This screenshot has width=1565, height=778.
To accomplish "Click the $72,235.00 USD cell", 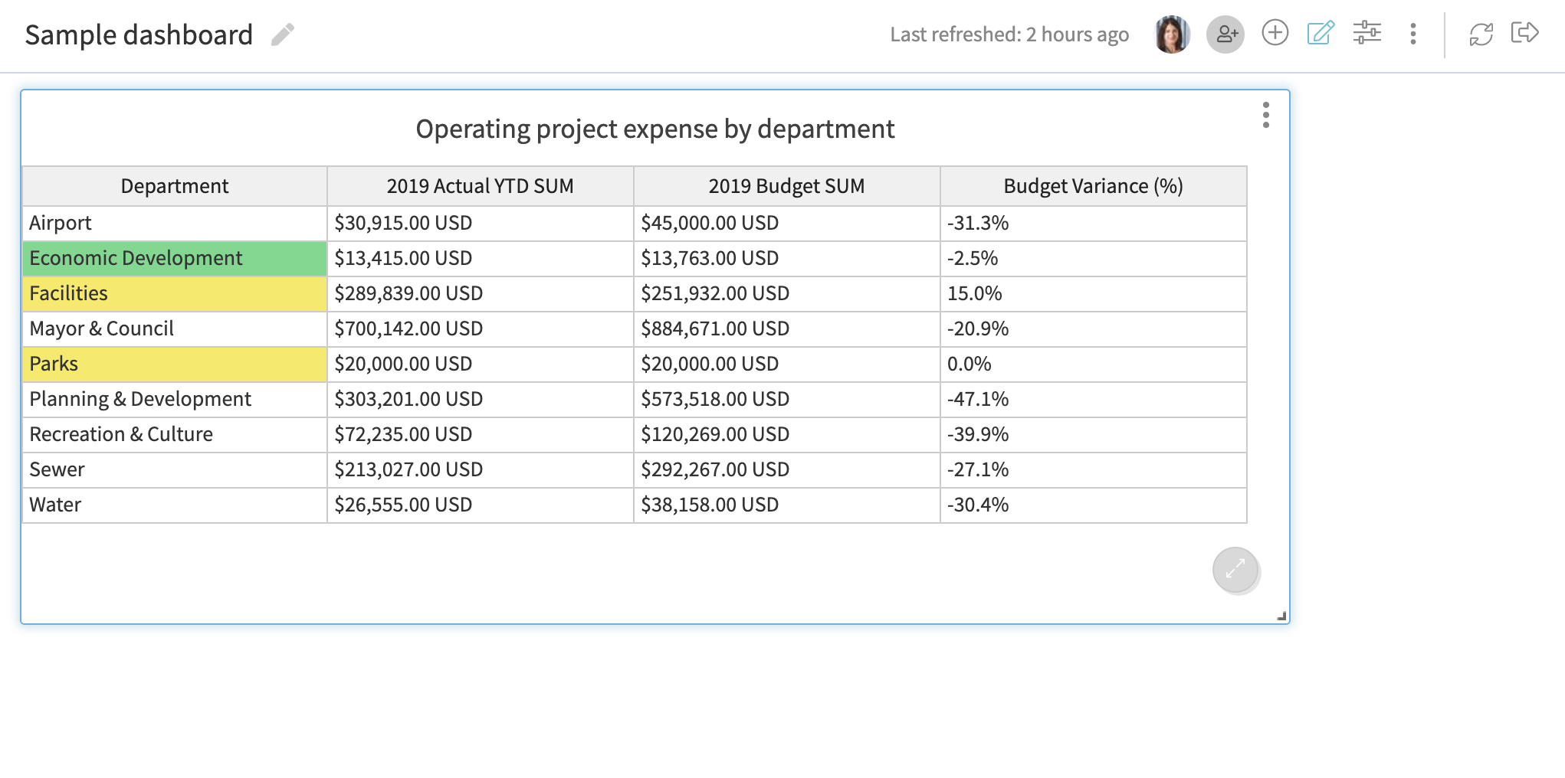I will point(481,434).
